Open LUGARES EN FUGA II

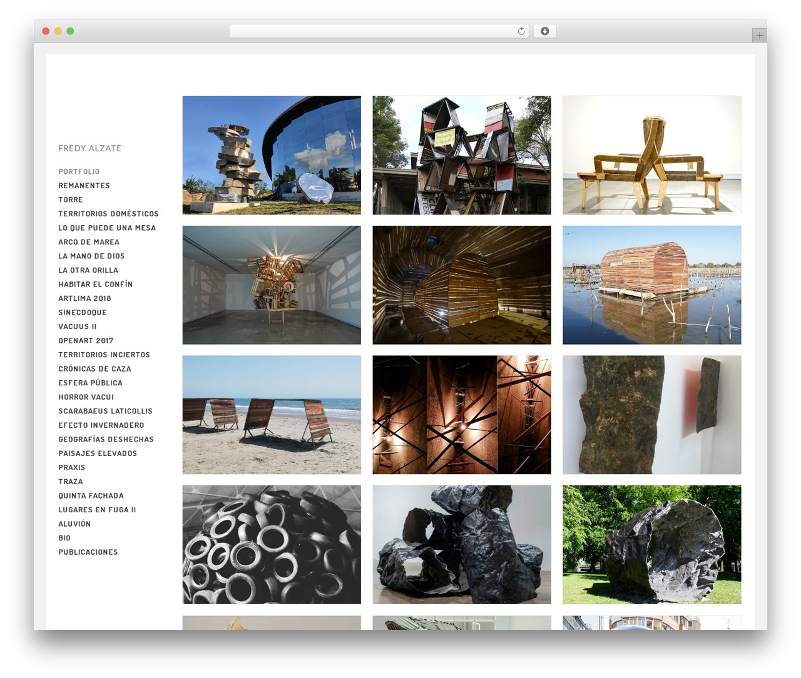[x=97, y=510]
